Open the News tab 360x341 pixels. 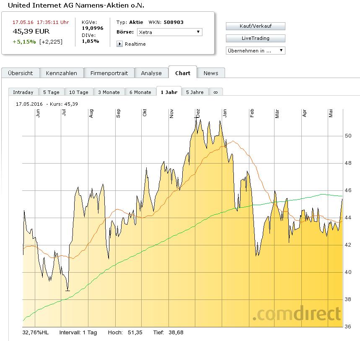[211, 73]
